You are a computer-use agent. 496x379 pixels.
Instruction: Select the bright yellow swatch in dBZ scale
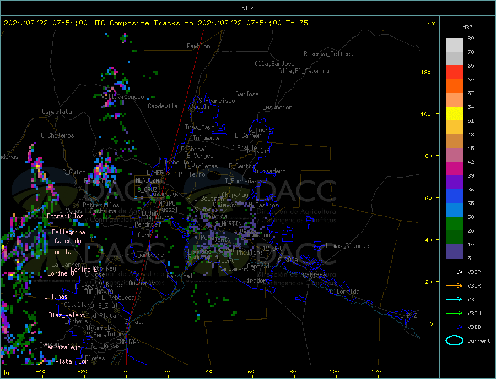[x=454, y=114]
